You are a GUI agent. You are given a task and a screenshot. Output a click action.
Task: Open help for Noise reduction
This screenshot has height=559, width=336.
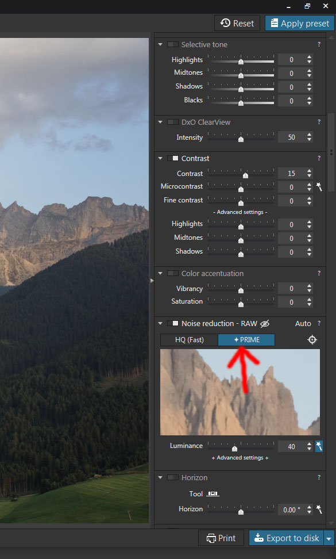click(x=319, y=323)
